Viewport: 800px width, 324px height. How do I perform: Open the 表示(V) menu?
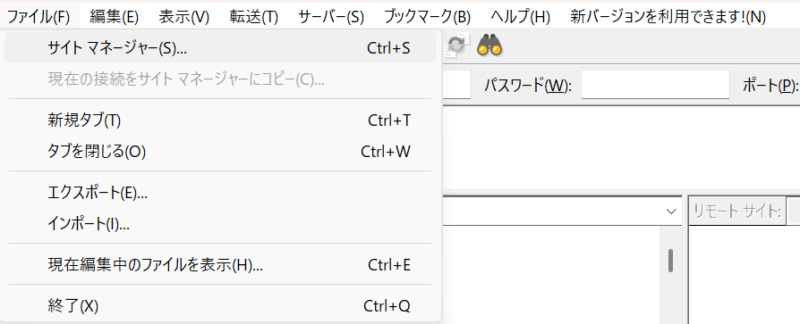(183, 17)
